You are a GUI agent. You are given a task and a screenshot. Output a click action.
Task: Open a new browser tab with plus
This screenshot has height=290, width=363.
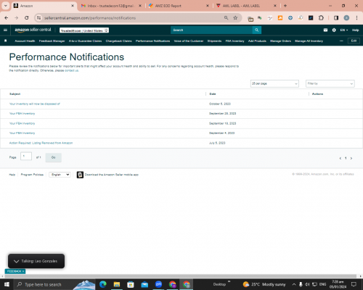285,6
